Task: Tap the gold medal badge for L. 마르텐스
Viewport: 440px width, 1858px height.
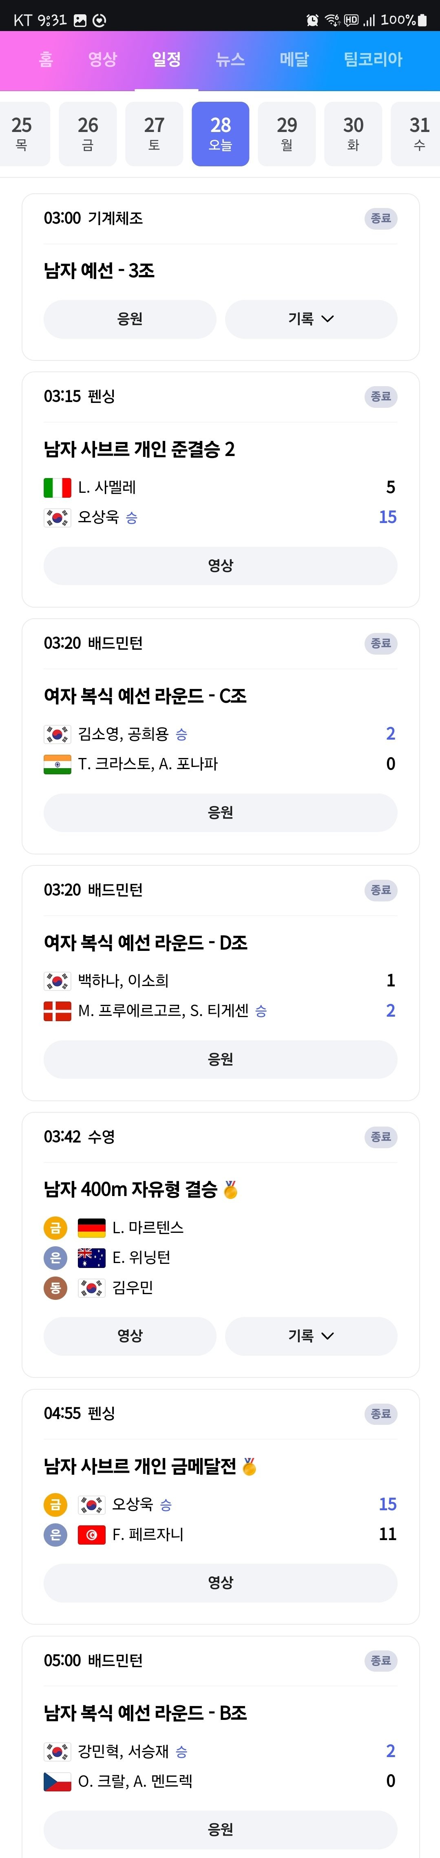Action: 55,1227
